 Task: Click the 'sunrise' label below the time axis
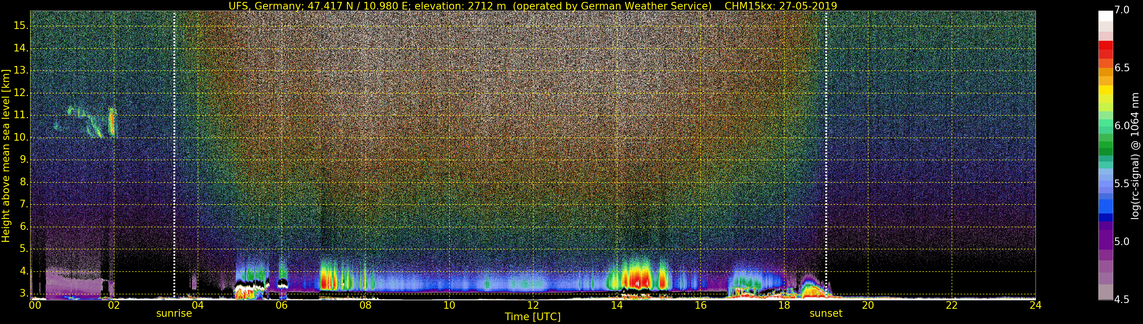[174, 313]
